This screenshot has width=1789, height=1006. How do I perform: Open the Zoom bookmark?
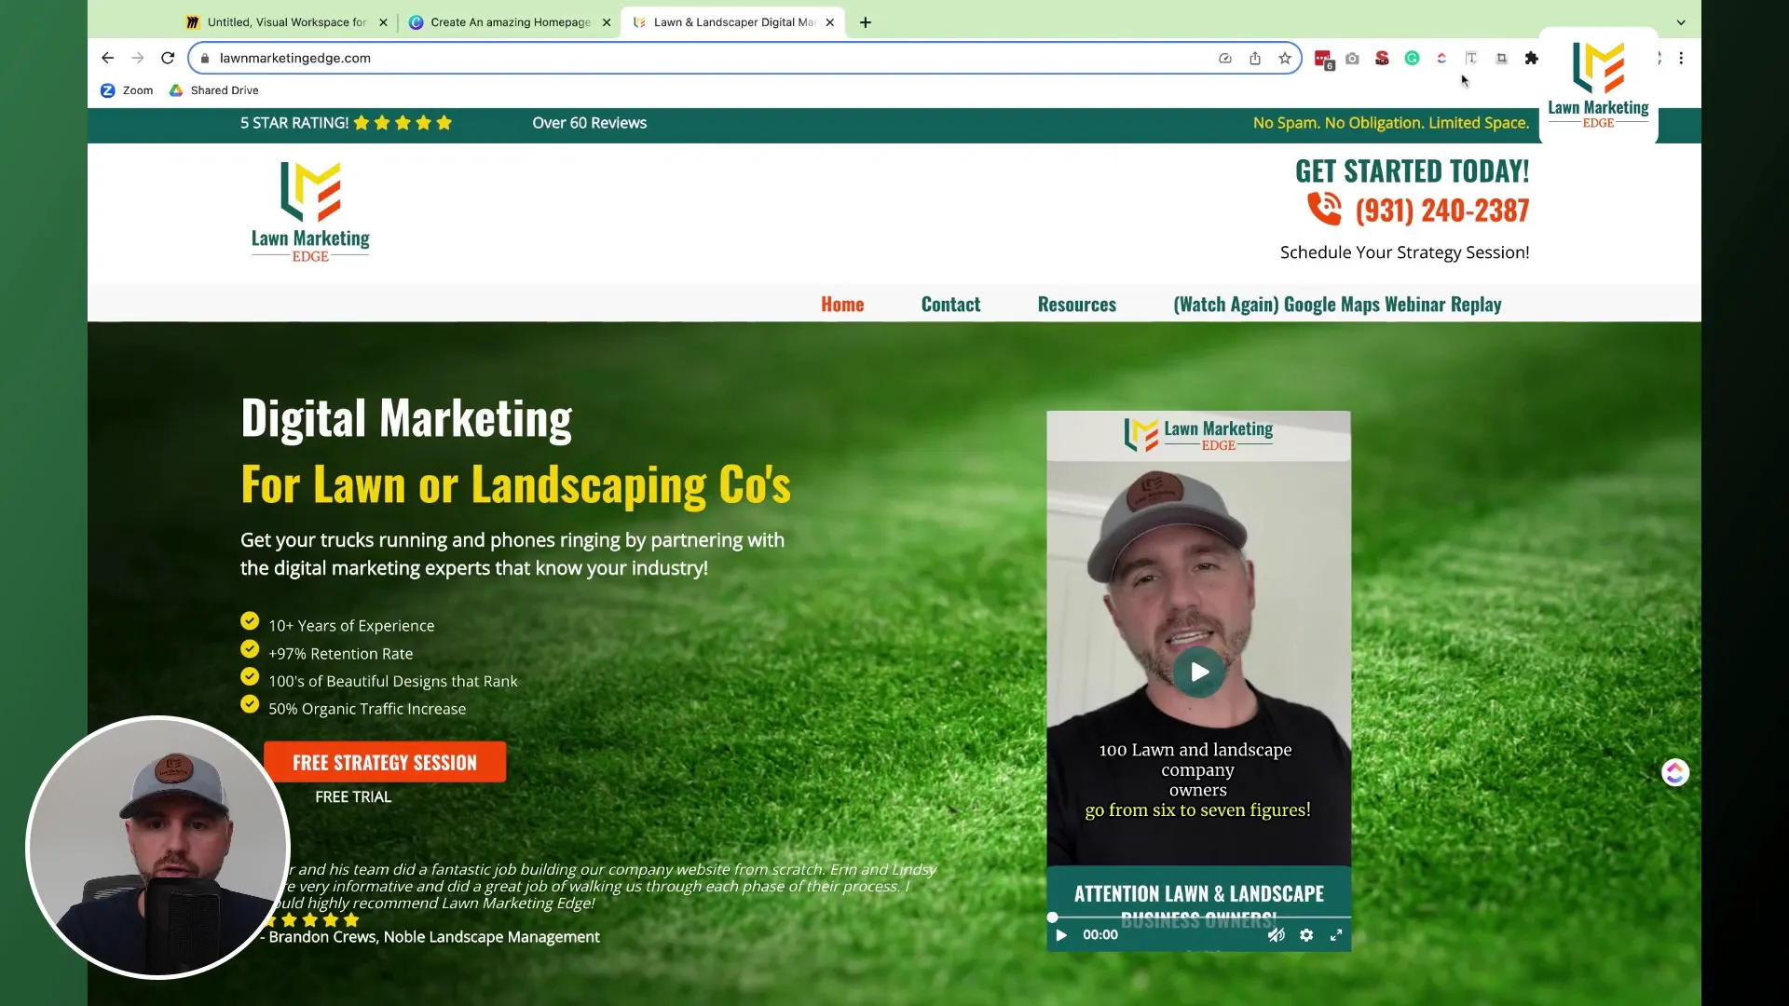pos(127,90)
